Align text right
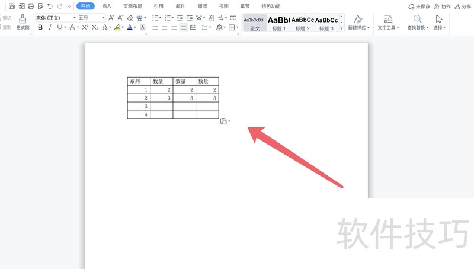The height and width of the screenshot is (269, 474). click(x=174, y=27)
